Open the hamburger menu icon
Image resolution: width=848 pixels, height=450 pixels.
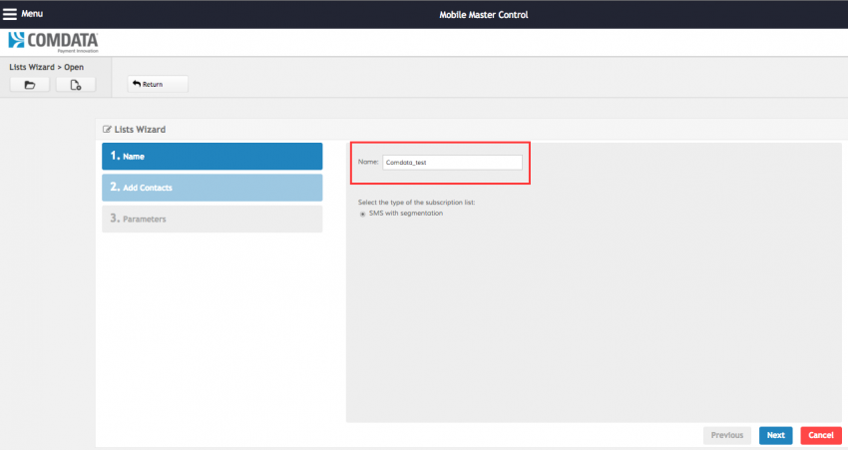tap(10, 14)
